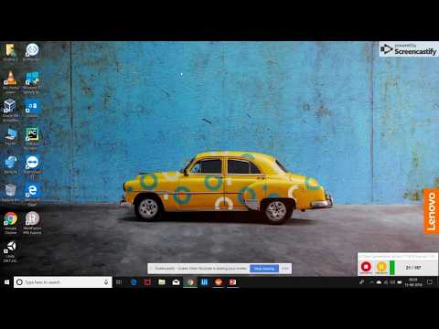Stop the Screencastify recording with red button
439x329 pixels.
tap(366, 267)
